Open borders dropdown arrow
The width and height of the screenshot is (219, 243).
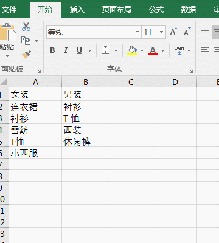tap(116, 50)
